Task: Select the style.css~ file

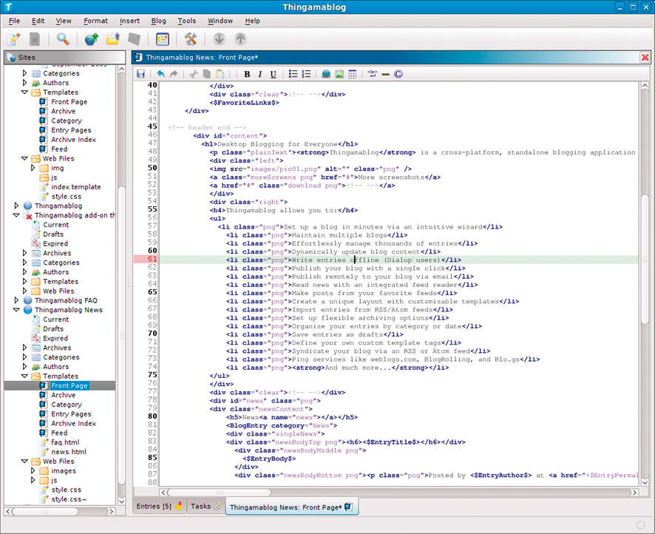Action: pos(69,499)
